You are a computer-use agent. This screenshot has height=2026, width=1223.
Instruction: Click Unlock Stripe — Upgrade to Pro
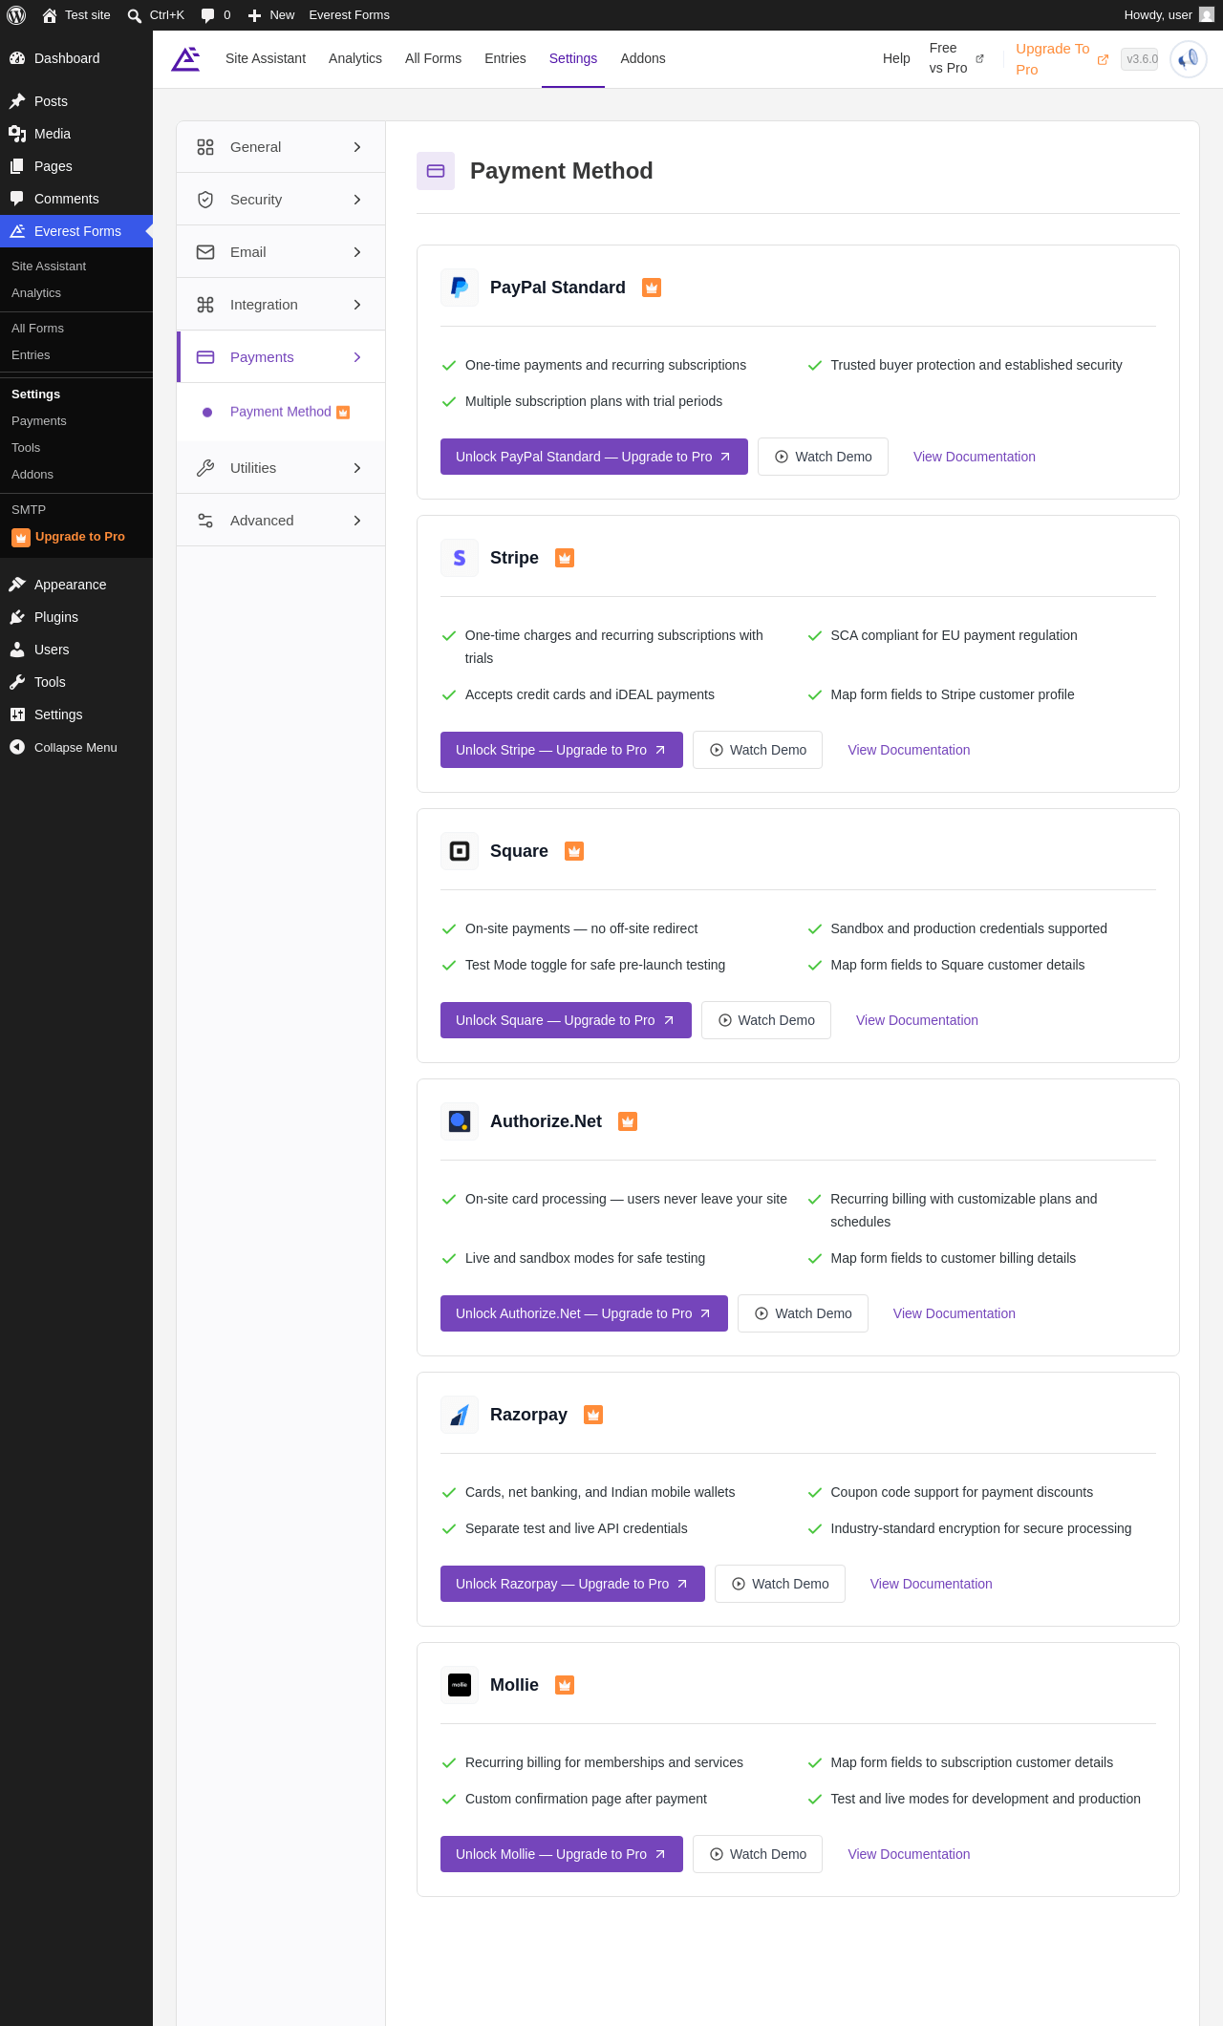click(562, 750)
